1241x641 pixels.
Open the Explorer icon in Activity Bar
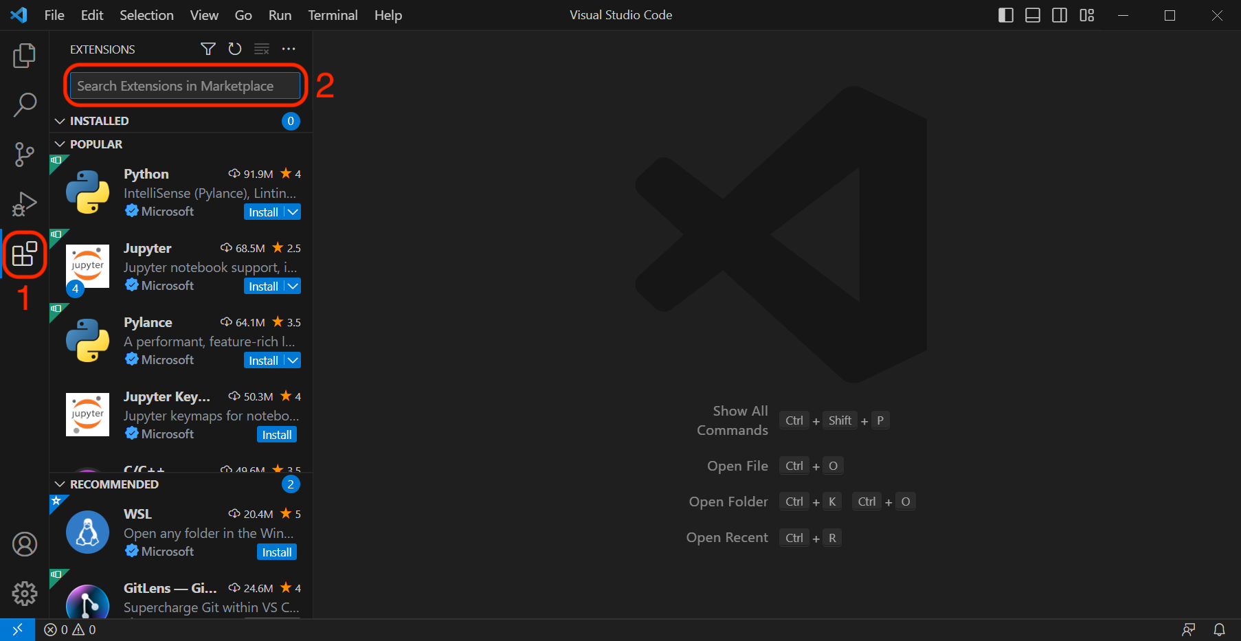25,56
